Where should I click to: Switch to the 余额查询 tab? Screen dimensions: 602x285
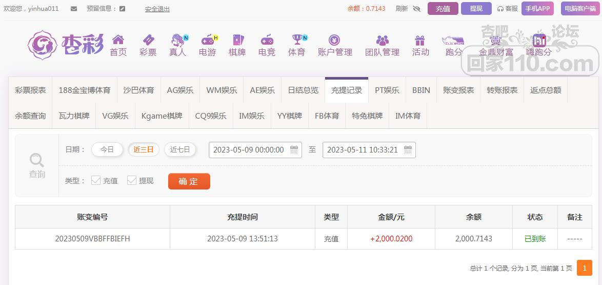click(30, 116)
